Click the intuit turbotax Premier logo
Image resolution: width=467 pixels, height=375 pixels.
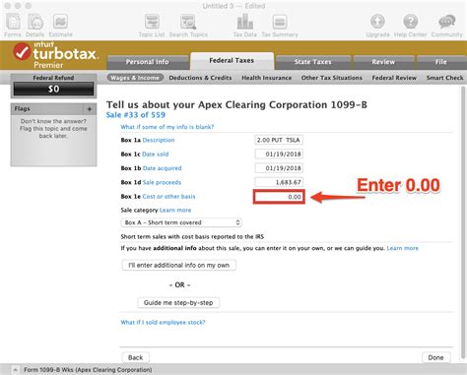click(56, 55)
